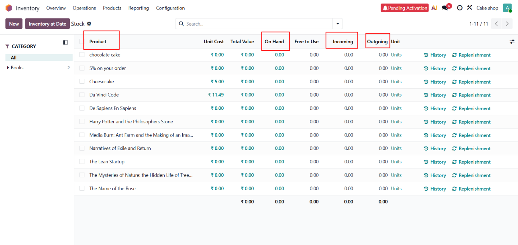Viewport: 518px width, 245px height.
Task: Open the Stock settings gear icon
Action: pyautogui.click(x=89, y=24)
